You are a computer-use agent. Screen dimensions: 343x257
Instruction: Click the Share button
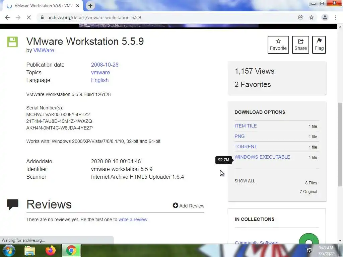point(300,45)
